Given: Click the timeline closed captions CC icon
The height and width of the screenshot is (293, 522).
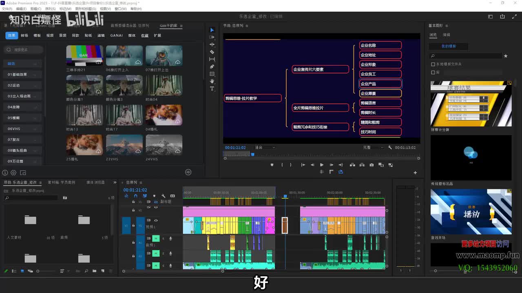Looking at the screenshot, I should 173,196.
